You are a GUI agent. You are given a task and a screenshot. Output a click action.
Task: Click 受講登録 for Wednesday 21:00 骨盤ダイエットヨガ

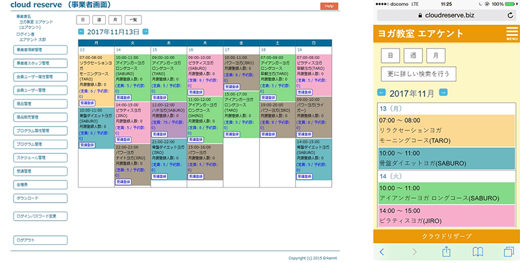(x=160, y=177)
